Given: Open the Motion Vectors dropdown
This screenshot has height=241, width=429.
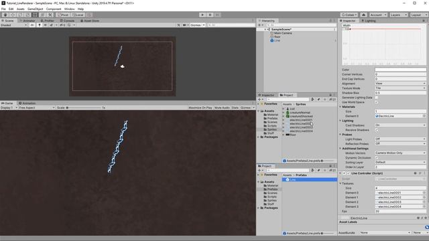Looking at the screenshot, I should (400, 153).
